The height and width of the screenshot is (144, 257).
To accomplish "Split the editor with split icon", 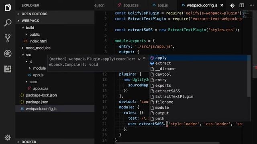I will click(242, 5).
